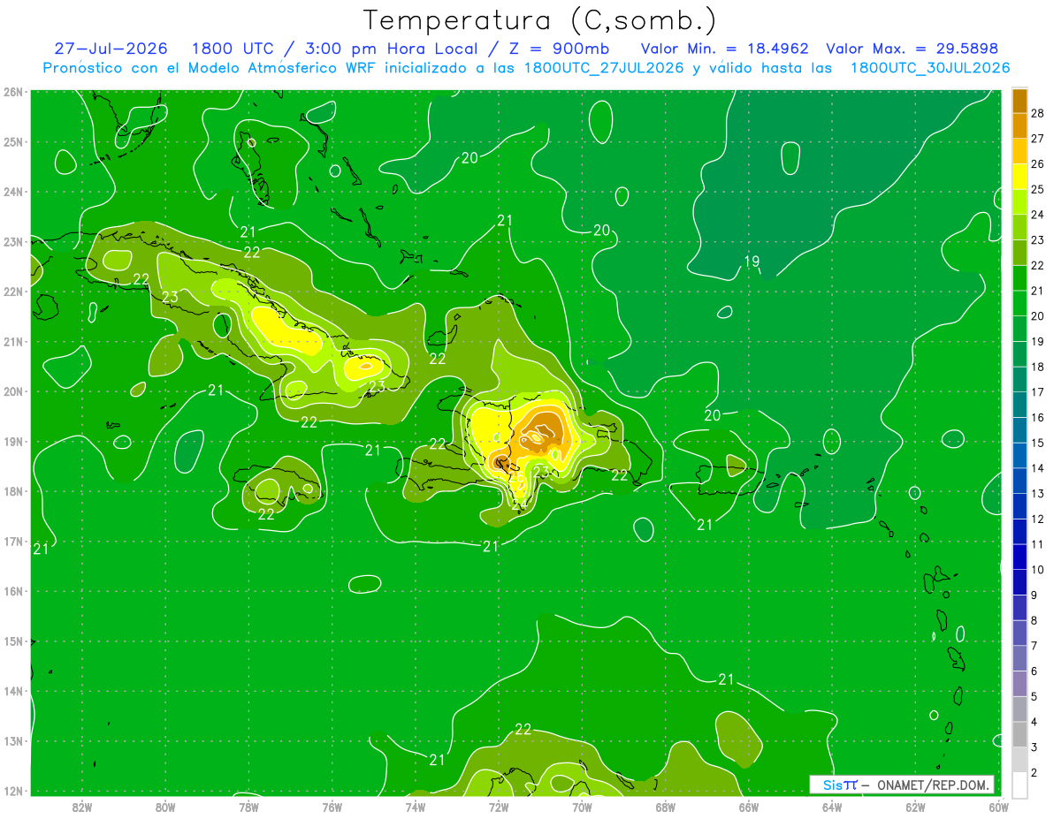Click 'Valor Min. = 18.4962' value
This screenshot has height=819, width=1061.
[724, 49]
